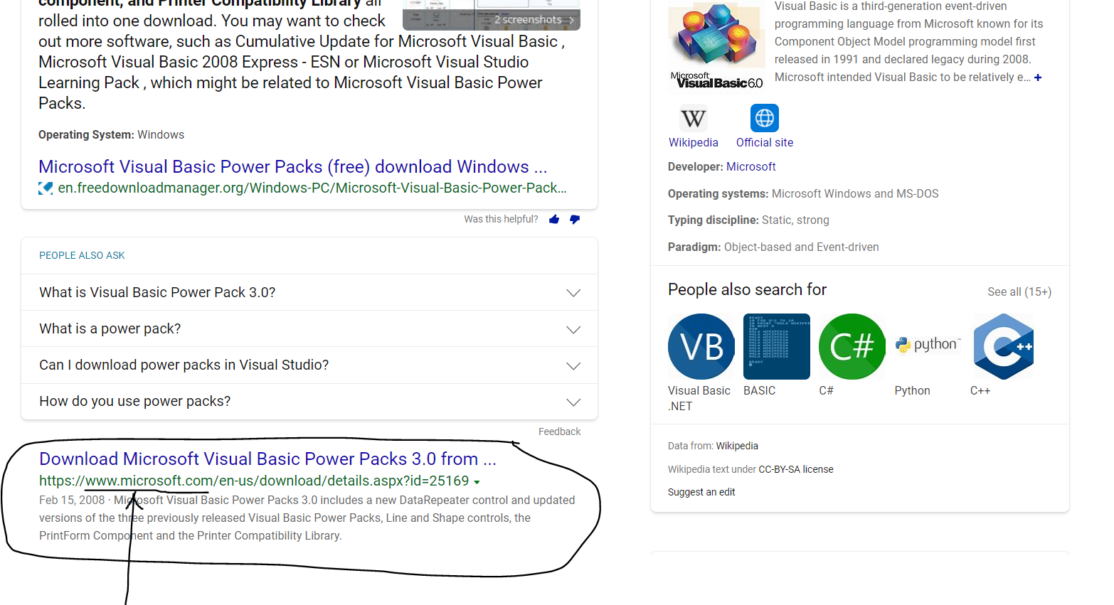Image resolution: width=1114 pixels, height=605 pixels.
Task: Click the Wikipedia text link
Action: point(694,142)
